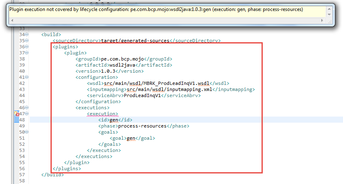Image resolution: width=343 pixels, height=184 pixels.
Task: Click goal value gen on line 51
Action: click(131, 138)
